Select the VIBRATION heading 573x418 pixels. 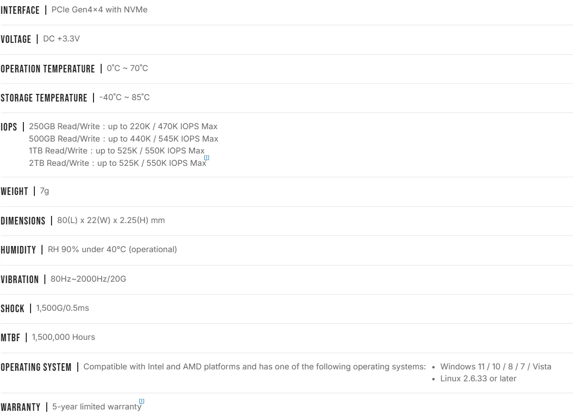20,279
